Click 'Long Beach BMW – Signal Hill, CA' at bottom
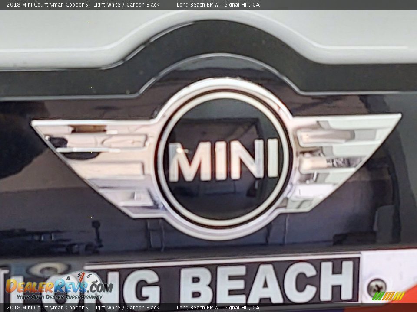Image resolution: width=417 pixels, height=312 pixels. [x=218, y=308]
